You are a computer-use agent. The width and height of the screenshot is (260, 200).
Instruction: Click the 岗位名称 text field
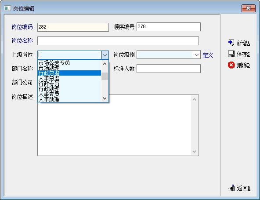click(118, 41)
